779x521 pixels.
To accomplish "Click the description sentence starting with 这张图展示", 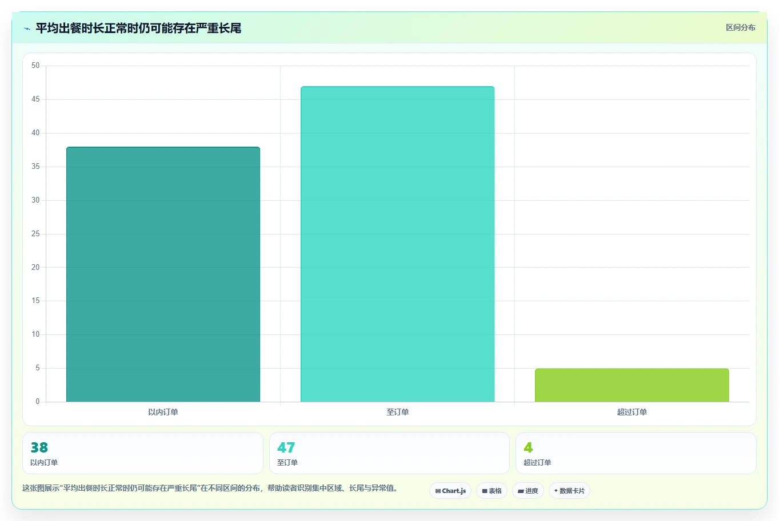I will [x=210, y=488].
